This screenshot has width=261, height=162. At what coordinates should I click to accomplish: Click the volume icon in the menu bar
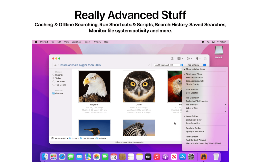(x=213, y=42)
